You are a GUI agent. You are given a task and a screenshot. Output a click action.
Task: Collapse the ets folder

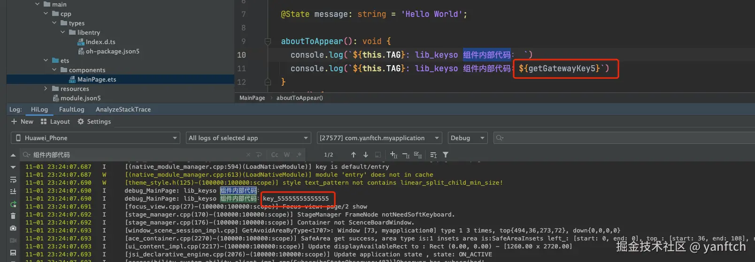click(46, 60)
